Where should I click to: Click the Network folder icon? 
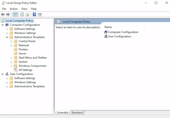[16, 45]
